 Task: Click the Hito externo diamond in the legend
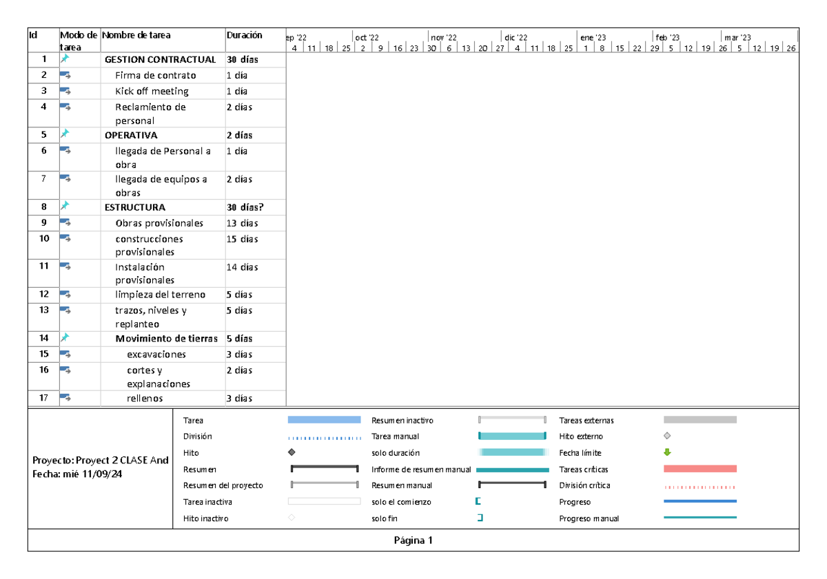(666, 436)
